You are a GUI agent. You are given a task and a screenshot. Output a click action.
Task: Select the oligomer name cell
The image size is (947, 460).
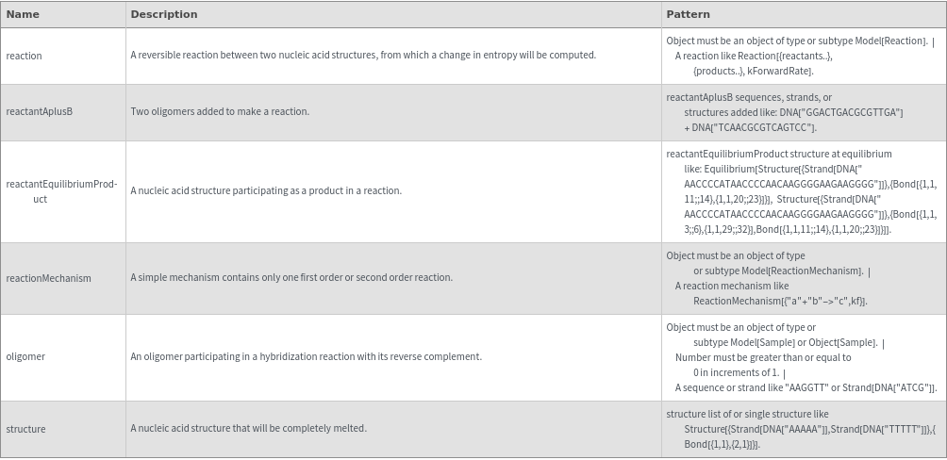pyautogui.click(x=25, y=356)
